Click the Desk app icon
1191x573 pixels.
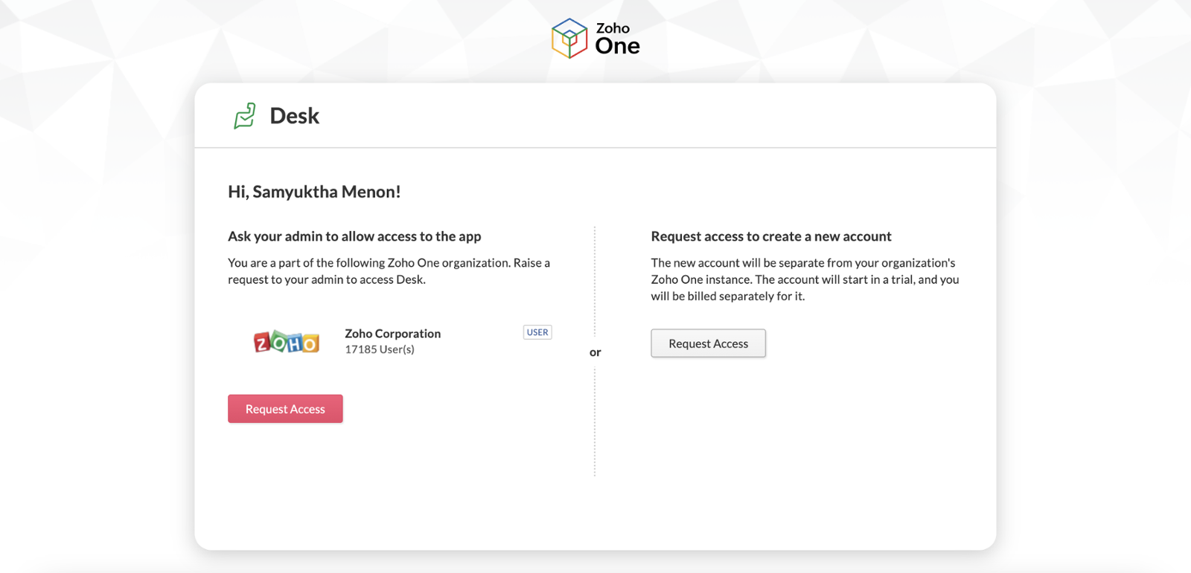245,116
